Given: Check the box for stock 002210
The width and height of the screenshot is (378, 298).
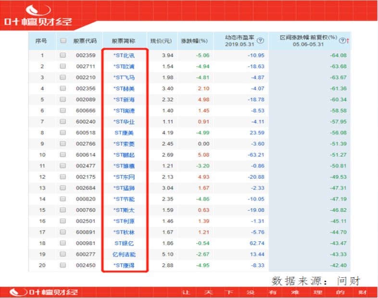Looking at the screenshot, I should (x=63, y=77).
